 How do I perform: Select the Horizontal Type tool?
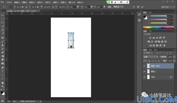3,71
